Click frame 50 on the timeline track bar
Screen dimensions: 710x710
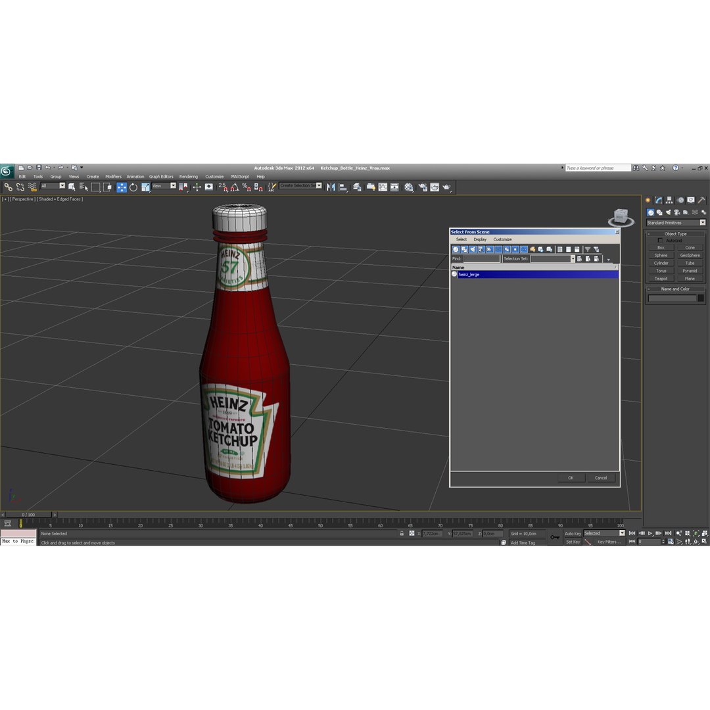(x=321, y=523)
